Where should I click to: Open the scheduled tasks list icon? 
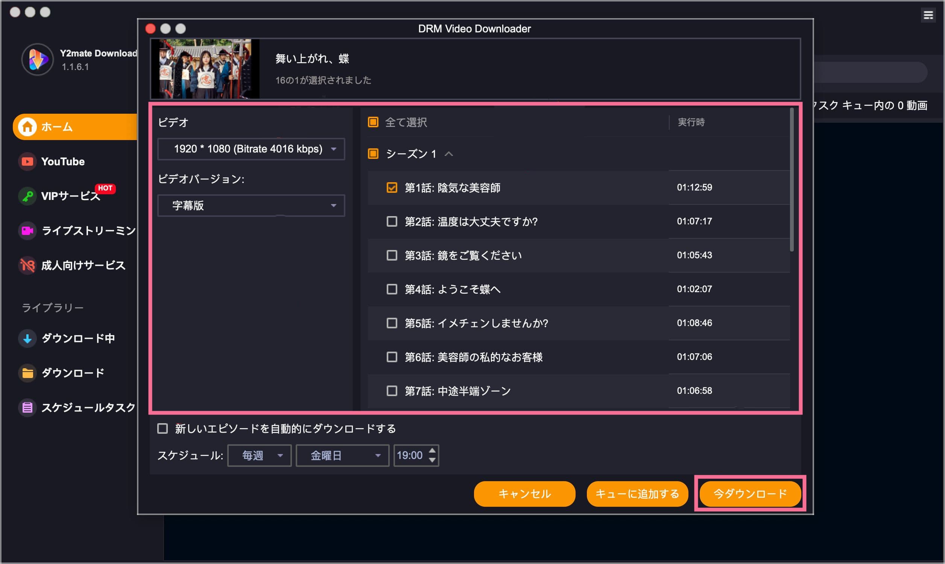click(27, 407)
